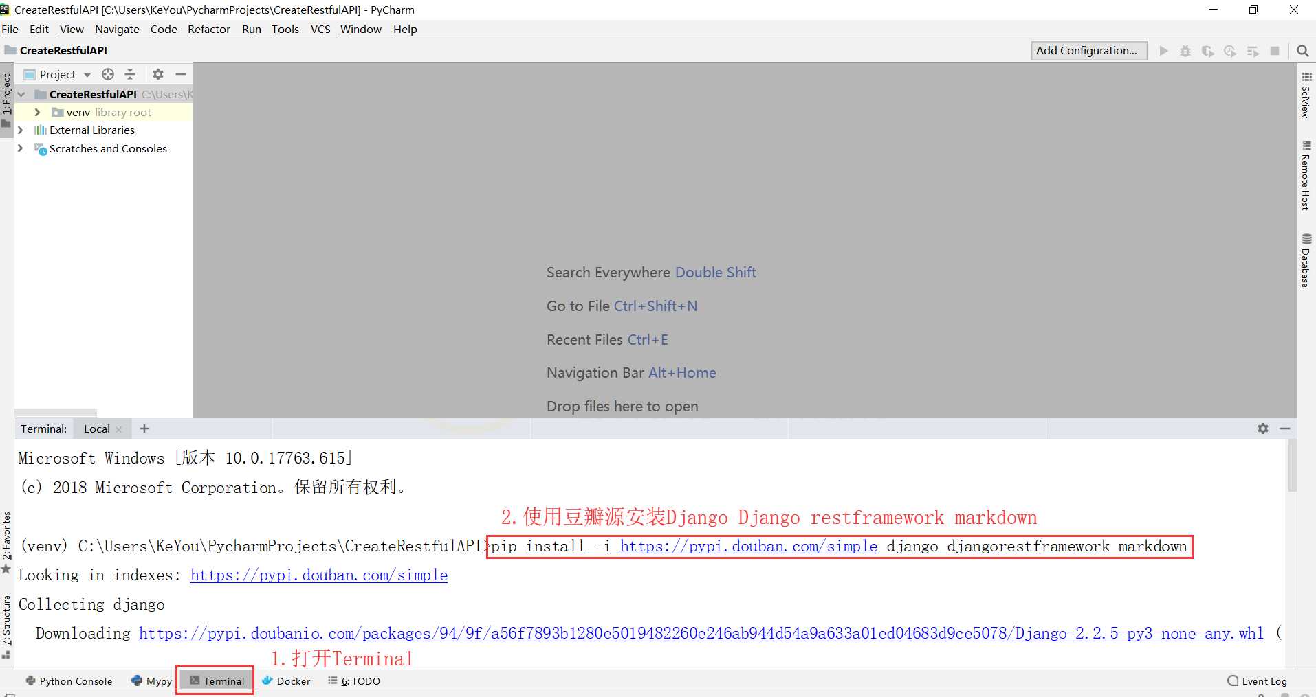Open the 2: Favorites side tab
This screenshot has width=1316, height=697.
pos(7,542)
